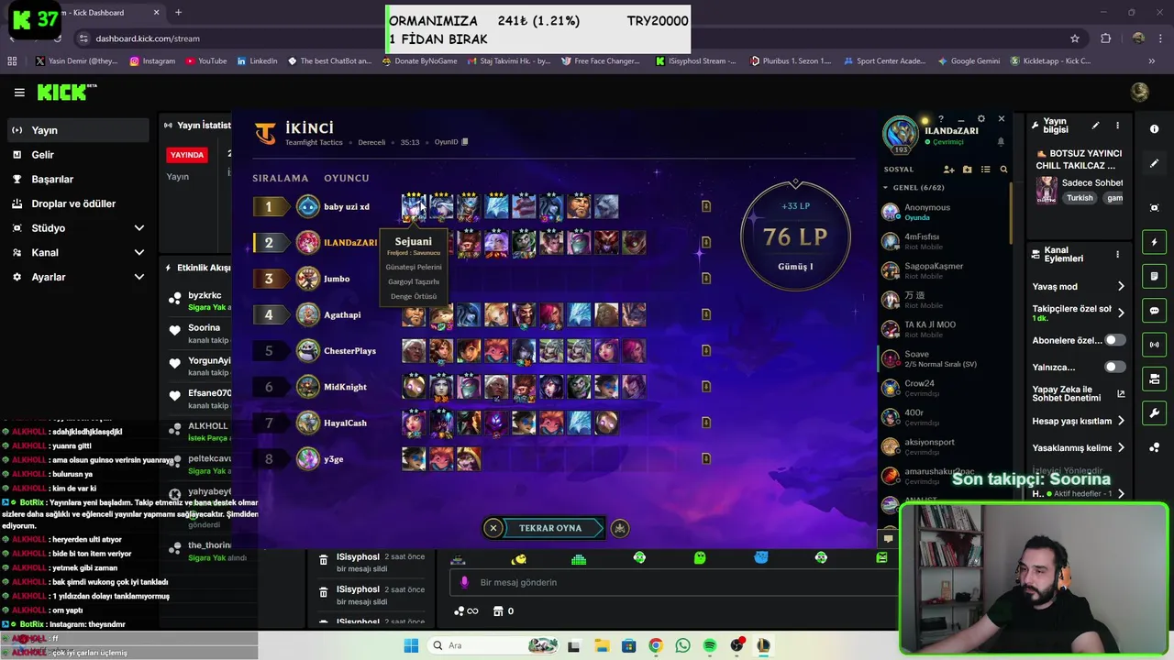Image resolution: width=1174 pixels, height=660 pixels.
Task: Click the League friends list view icon
Action: [x=986, y=170]
